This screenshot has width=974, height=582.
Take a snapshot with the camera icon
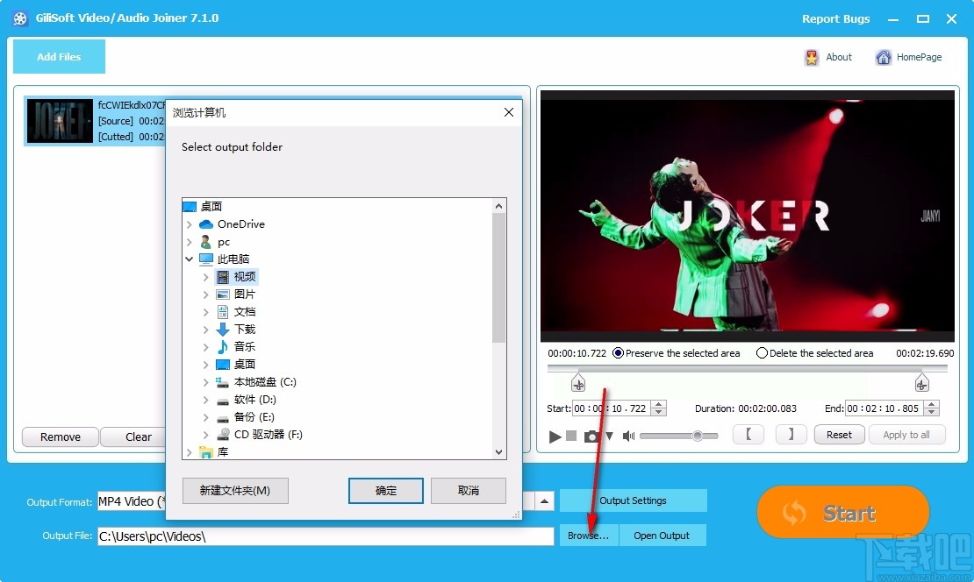click(x=592, y=436)
